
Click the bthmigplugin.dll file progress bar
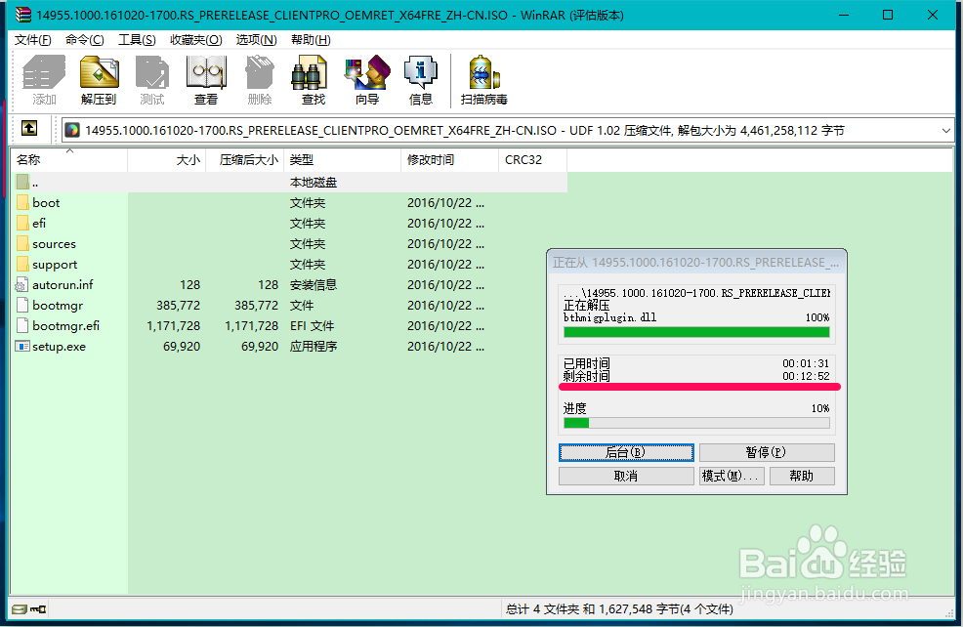pos(696,332)
